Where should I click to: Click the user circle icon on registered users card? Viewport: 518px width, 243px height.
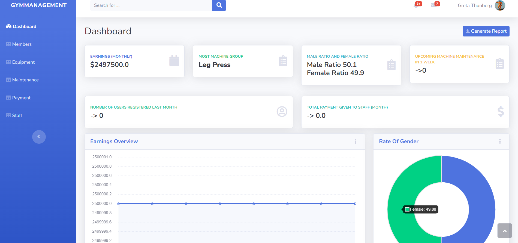282,112
